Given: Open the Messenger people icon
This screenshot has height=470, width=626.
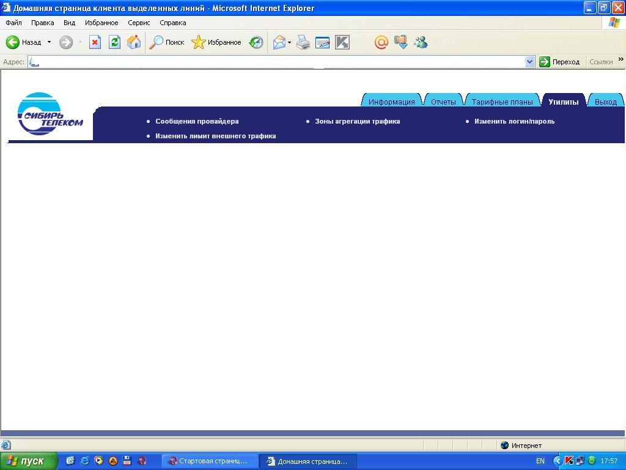Looking at the screenshot, I should tap(421, 42).
